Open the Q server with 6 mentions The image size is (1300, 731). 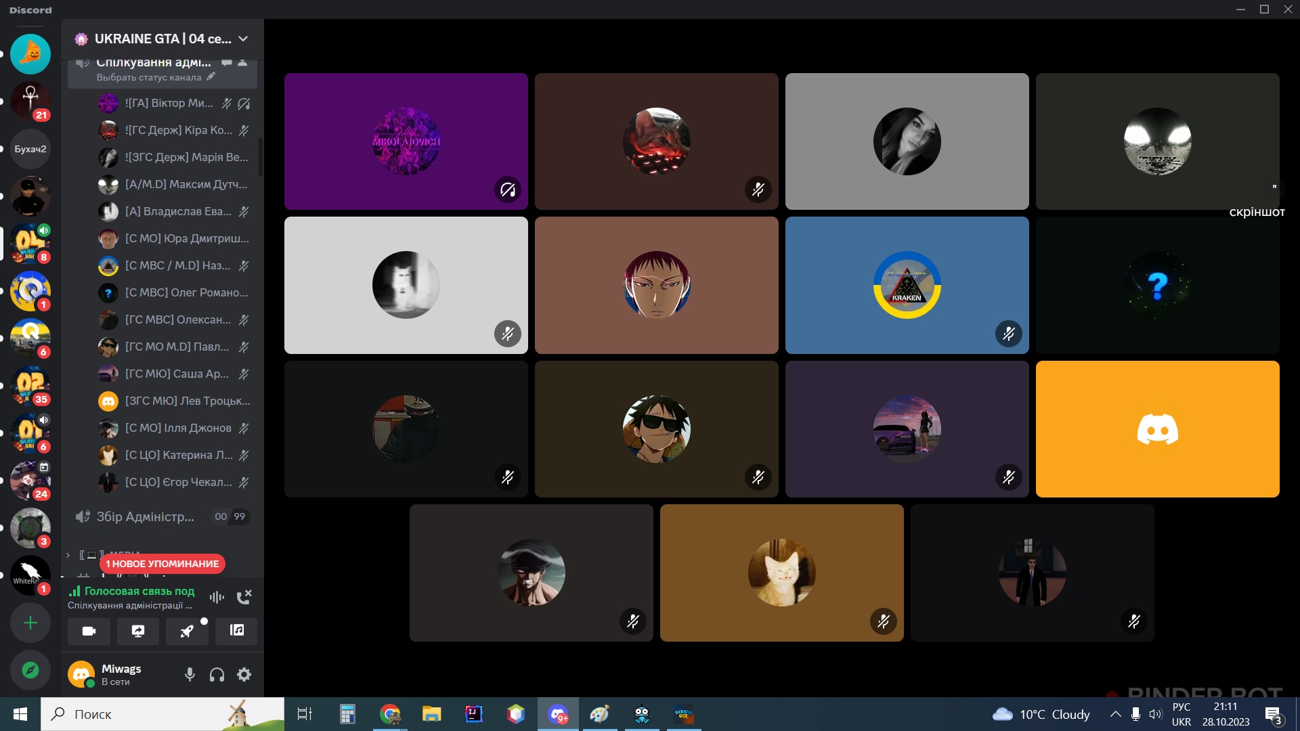tap(30, 338)
